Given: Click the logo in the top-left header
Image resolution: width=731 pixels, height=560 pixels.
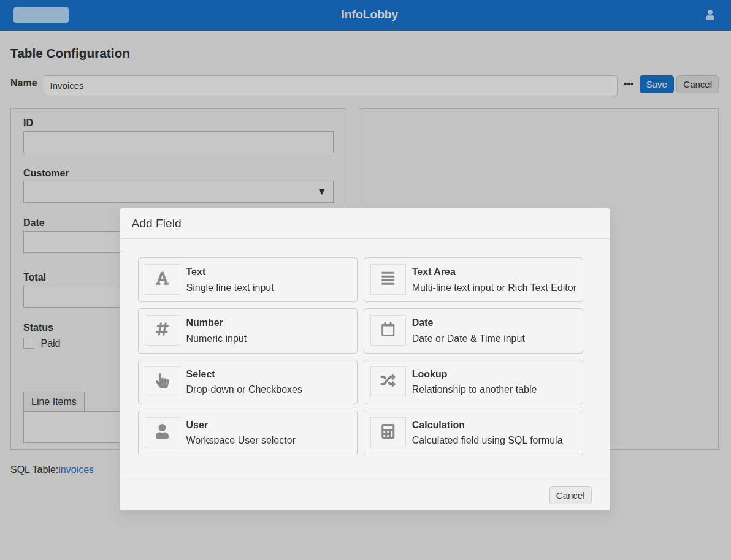Looking at the screenshot, I should click(41, 15).
